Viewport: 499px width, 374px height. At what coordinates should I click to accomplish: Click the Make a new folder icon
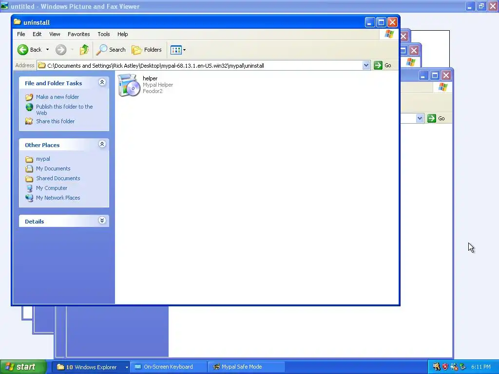(29, 97)
